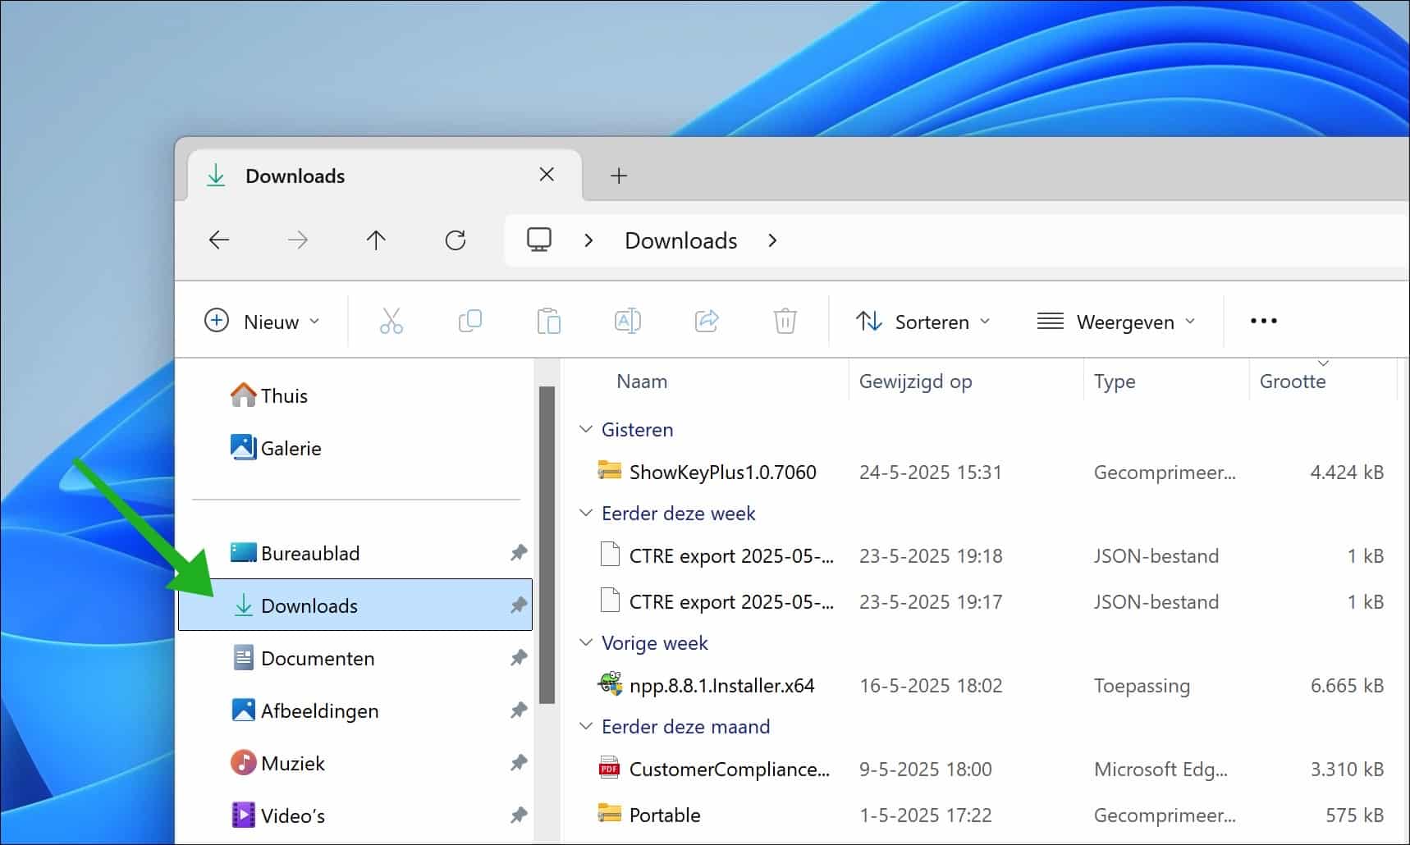Collapse the Vorige week group
This screenshot has height=845, width=1410.
point(586,642)
